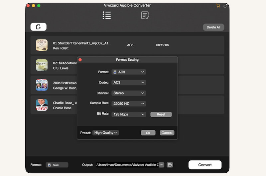Start conversion with the Convert button
This screenshot has height=176, width=266.
(x=205, y=165)
